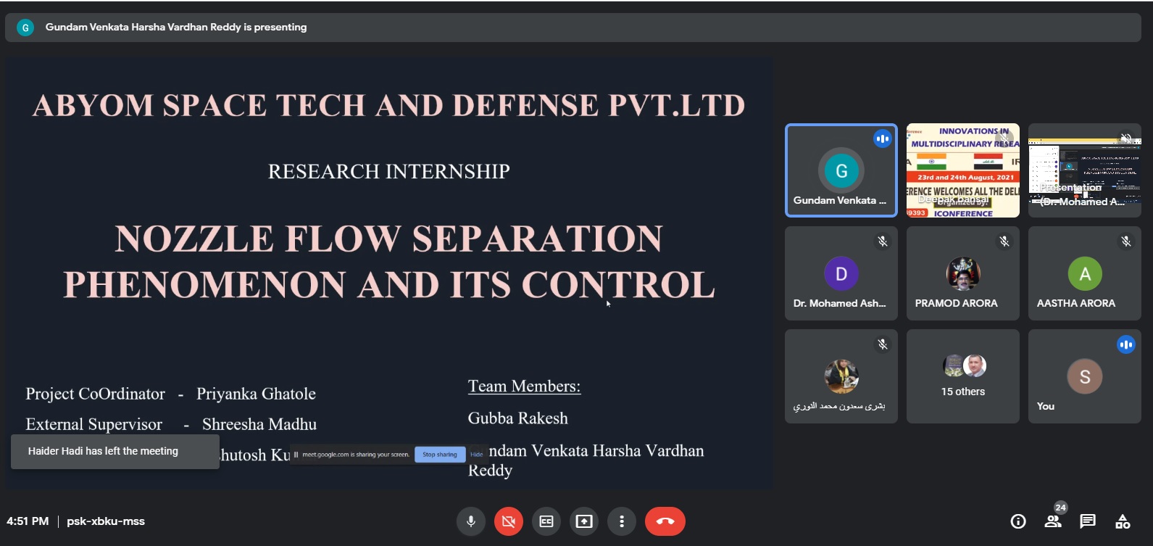Click the present now screen icon
This screenshot has width=1153, height=546.
[x=584, y=521]
